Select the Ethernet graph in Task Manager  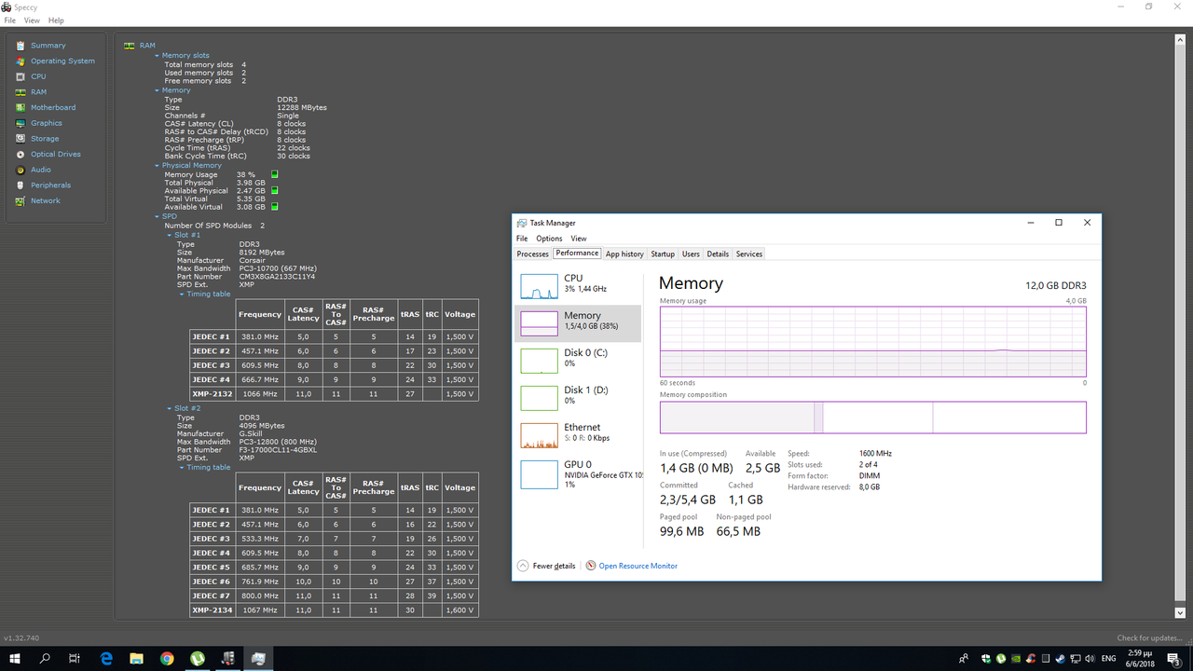[x=539, y=435]
